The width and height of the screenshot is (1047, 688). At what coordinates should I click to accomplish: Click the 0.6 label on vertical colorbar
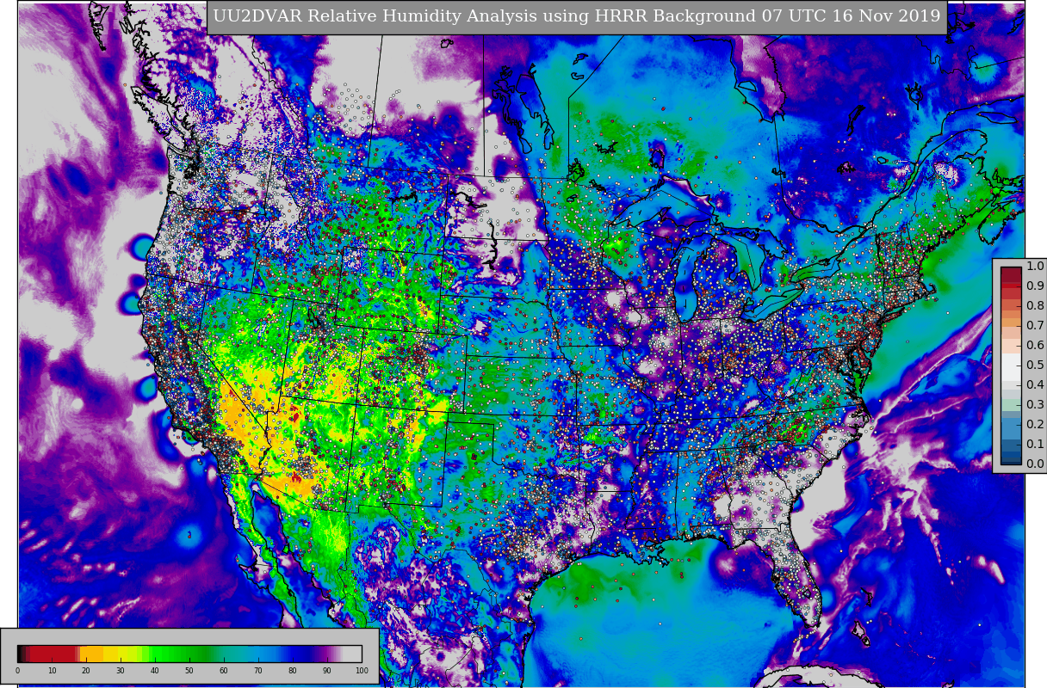[1035, 345]
